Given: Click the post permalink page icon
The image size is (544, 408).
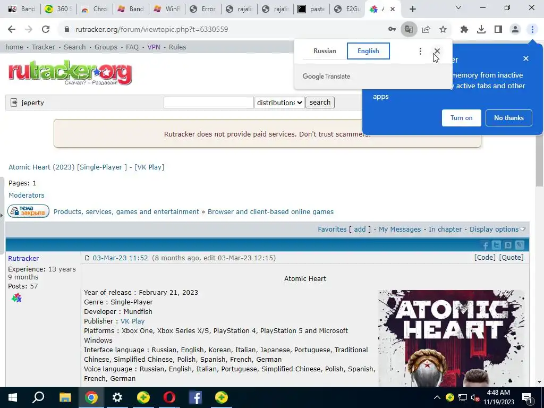Looking at the screenshot, I should coord(88,258).
